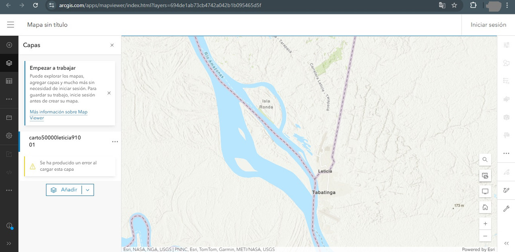Click the Leticia label on the map
Screen dimensions: 515x252
click(x=325, y=171)
